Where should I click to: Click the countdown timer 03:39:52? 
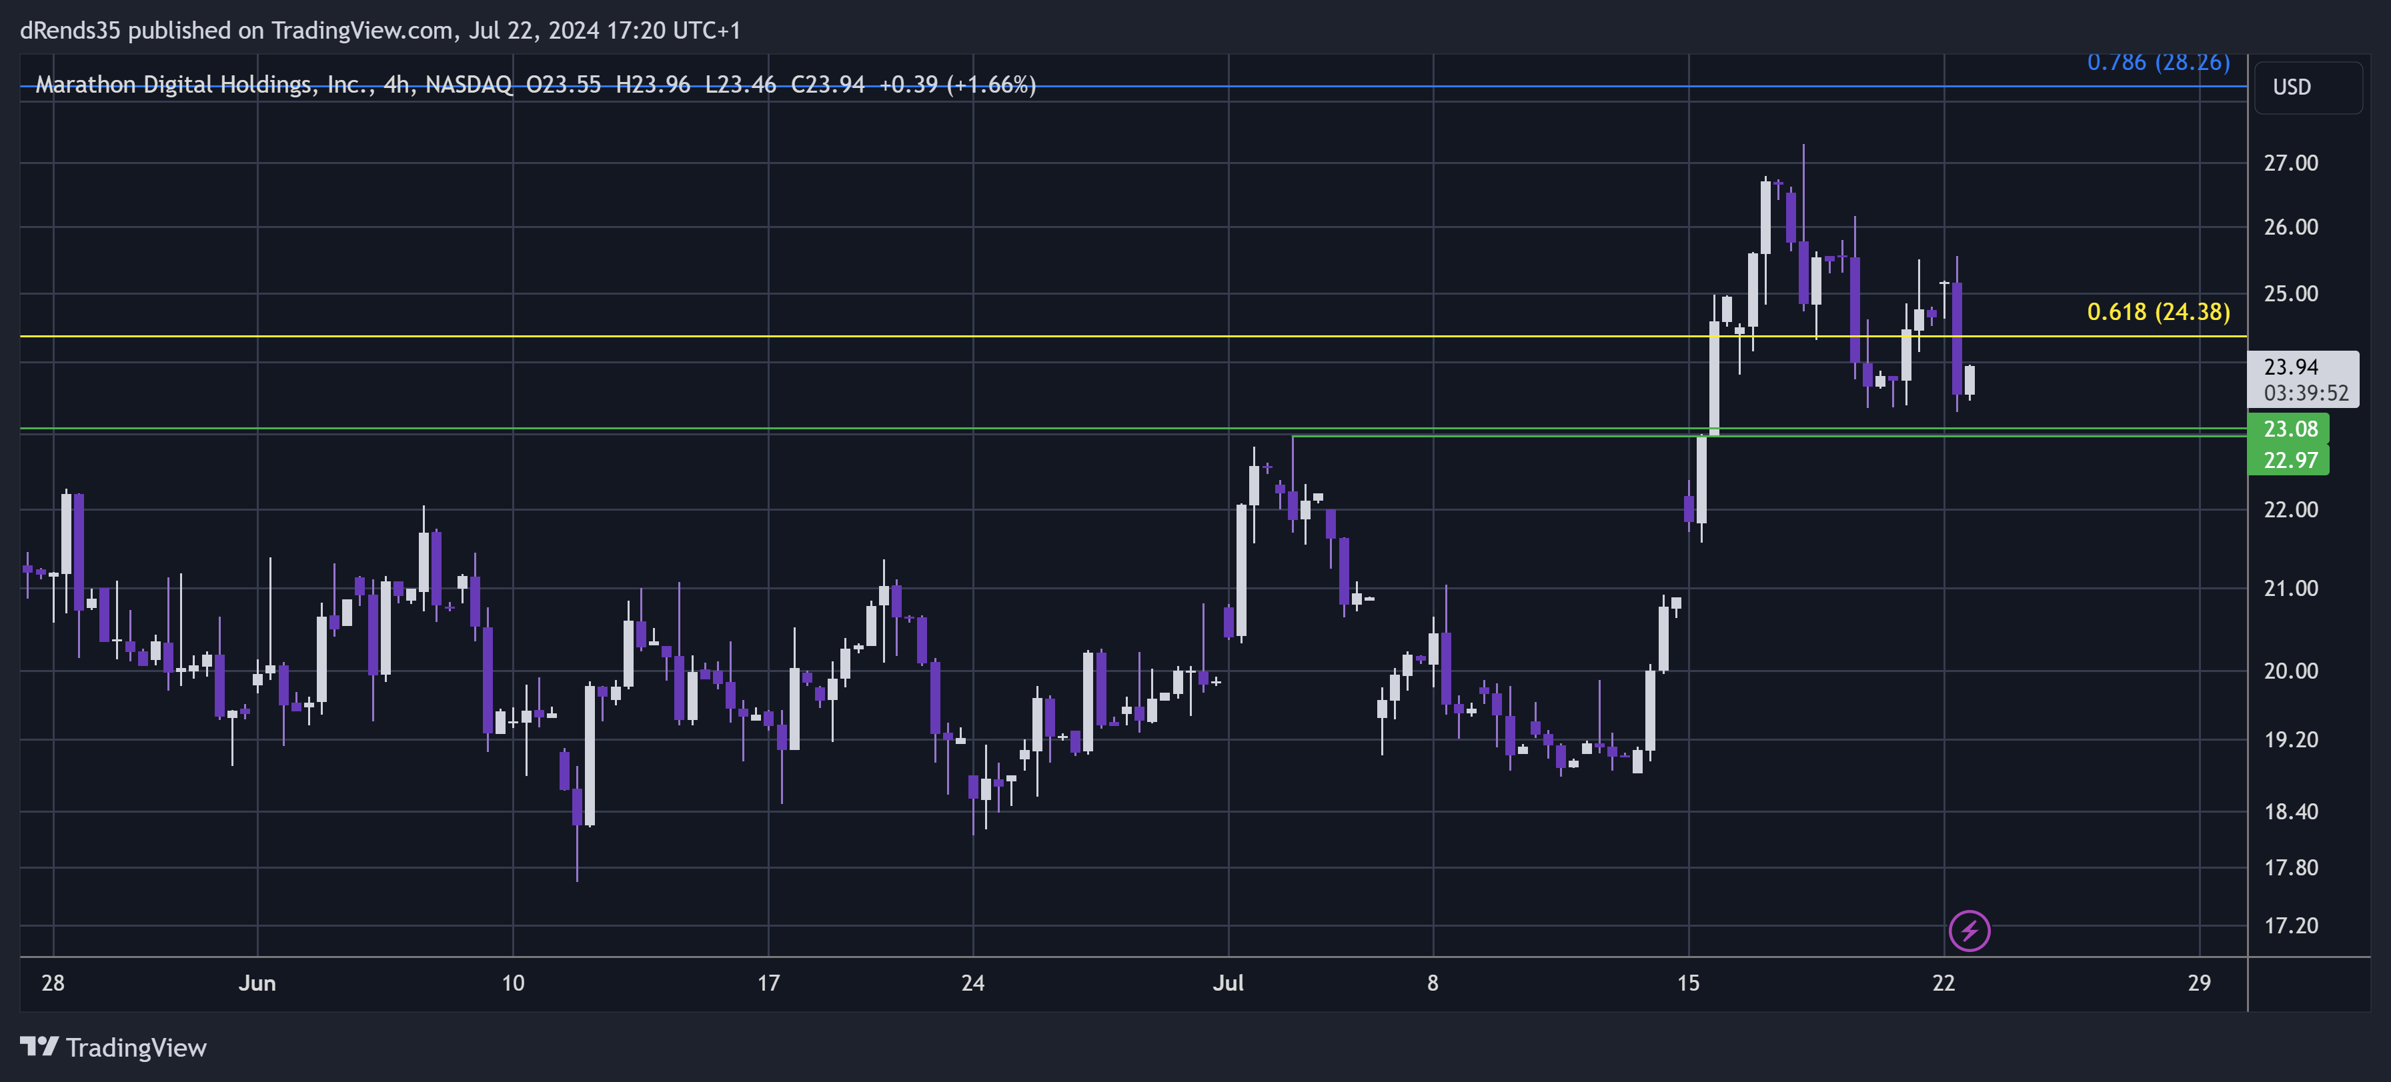click(x=2306, y=393)
